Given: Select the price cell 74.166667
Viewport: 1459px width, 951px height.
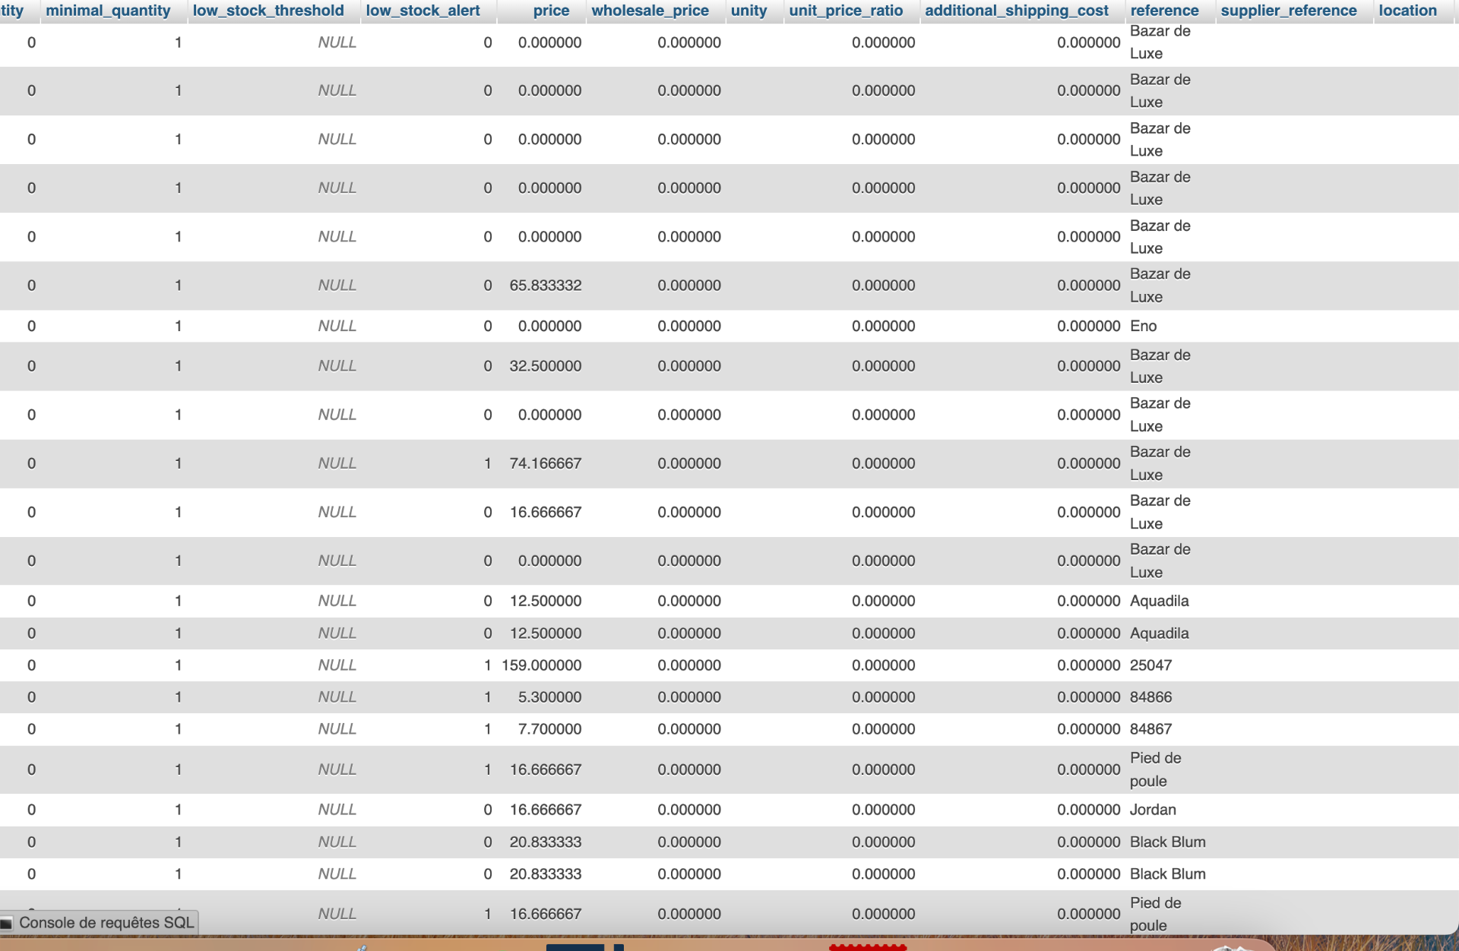Looking at the screenshot, I should 546,463.
